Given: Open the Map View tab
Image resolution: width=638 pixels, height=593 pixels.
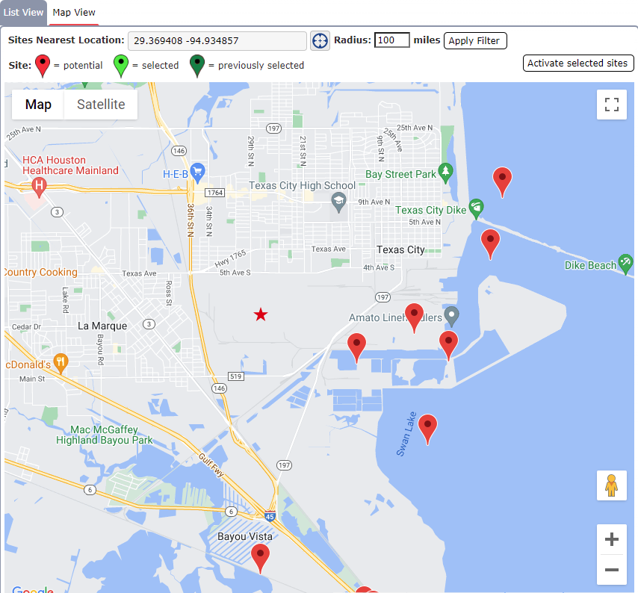Looking at the screenshot, I should point(74,13).
